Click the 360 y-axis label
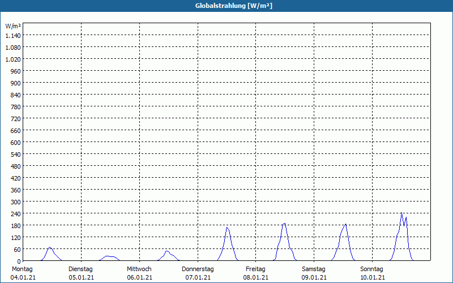 pos(16,190)
